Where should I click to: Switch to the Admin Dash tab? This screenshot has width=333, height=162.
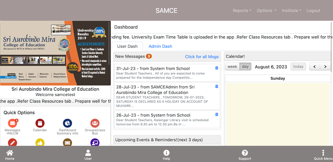160,46
